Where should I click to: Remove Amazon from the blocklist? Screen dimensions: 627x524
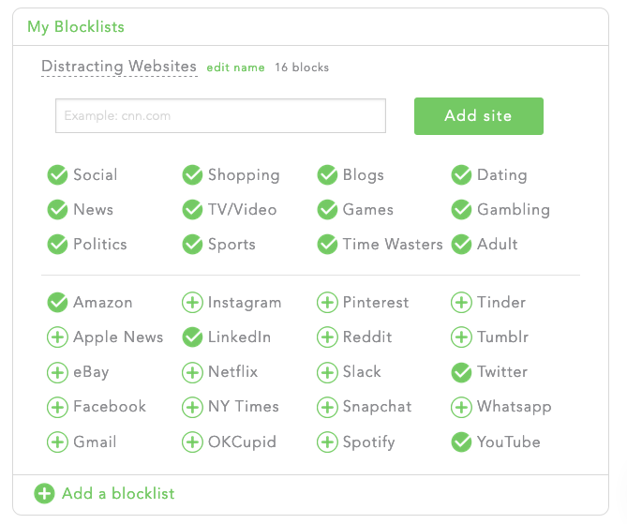point(57,303)
